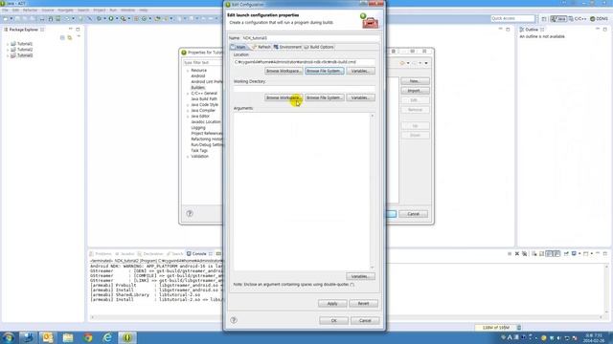Open help icon in Edit Configuration dialog

(x=234, y=320)
